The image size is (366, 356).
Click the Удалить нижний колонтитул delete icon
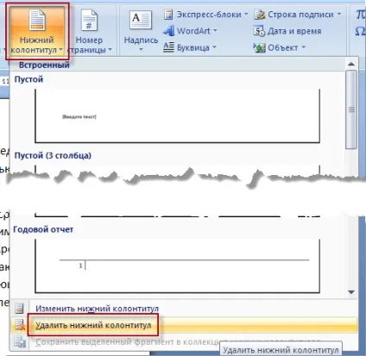(20, 325)
